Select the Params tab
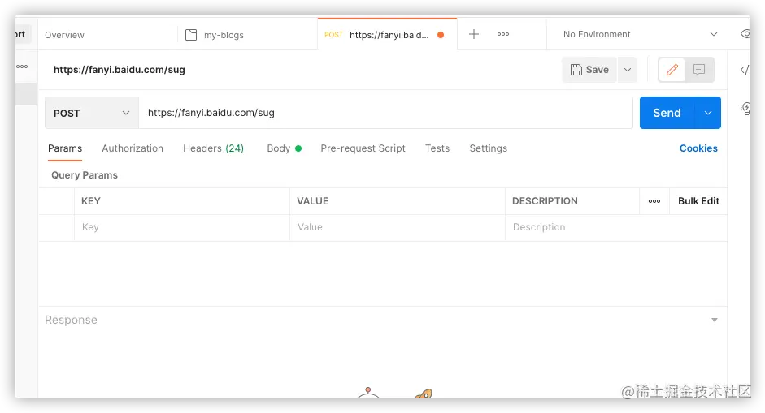Image resolution: width=765 pixels, height=413 pixels. tap(65, 148)
